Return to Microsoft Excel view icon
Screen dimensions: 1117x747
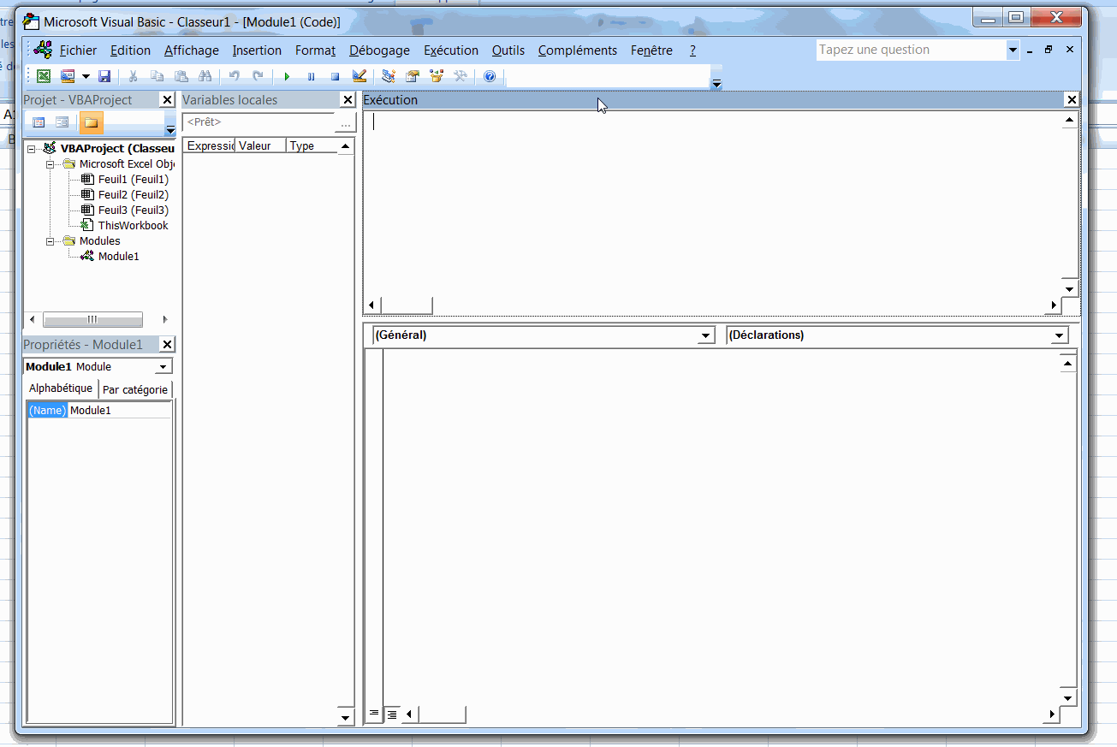coord(43,76)
